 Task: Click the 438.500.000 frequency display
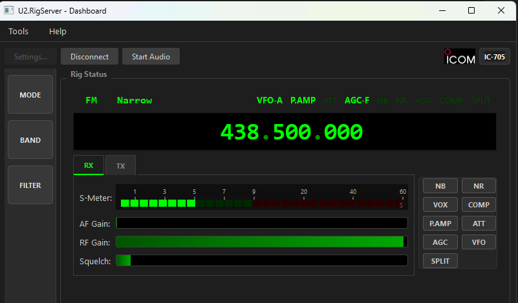pos(285,132)
